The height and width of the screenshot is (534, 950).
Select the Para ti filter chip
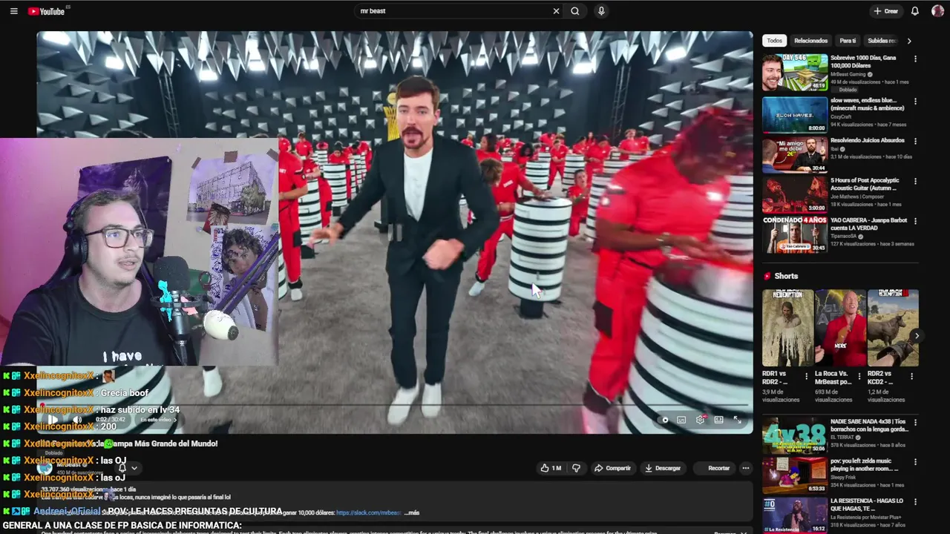point(848,41)
